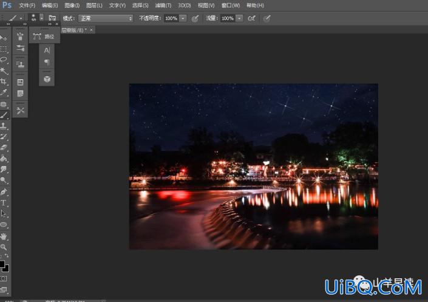Open the Brush Presets panel icon
Viewport: 428px width, 302px height.
click(20, 49)
